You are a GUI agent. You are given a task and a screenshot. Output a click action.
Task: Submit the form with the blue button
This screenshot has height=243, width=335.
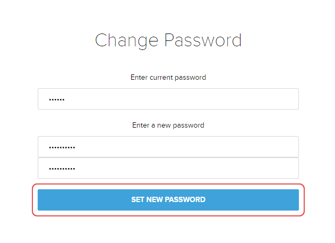168,200
